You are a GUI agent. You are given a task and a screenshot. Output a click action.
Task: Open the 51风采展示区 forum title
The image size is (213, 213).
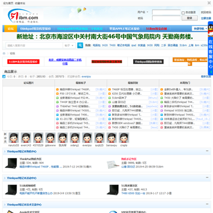coord(130,186)
